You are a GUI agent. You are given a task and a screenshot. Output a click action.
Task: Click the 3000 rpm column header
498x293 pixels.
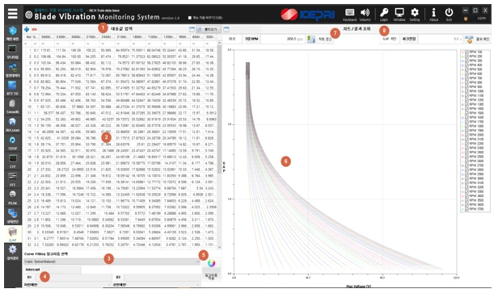pos(77,37)
